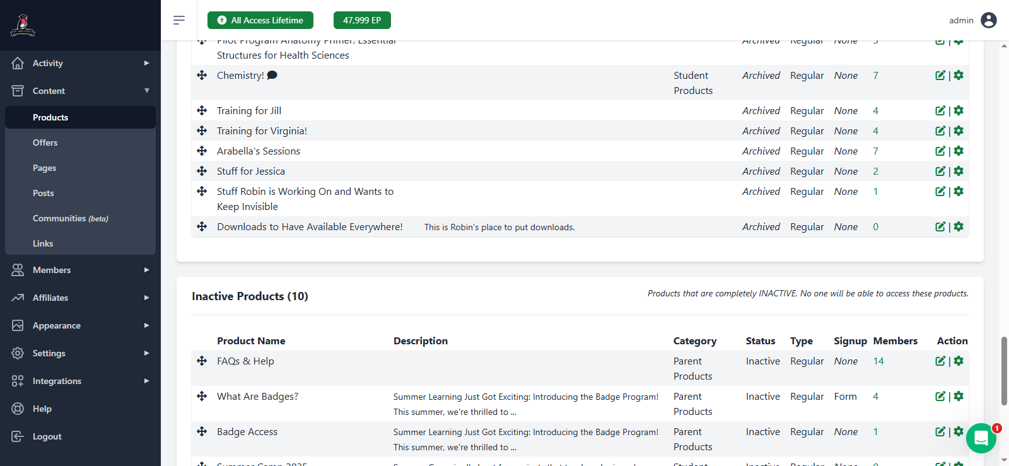Image resolution: width=1009 pixels, height=466 pixels.
Task: Open the live chat widget bubble
Action: tap(981, 438)
